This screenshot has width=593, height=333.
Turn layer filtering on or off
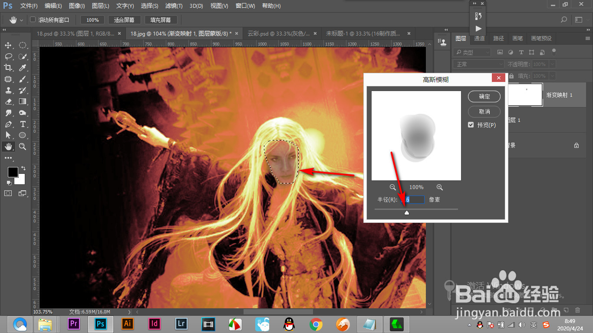point(553,51)
